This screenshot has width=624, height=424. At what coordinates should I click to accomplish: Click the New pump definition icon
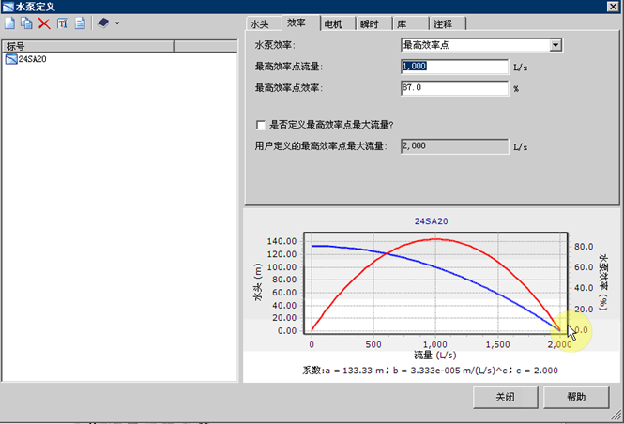pos(10,23)
